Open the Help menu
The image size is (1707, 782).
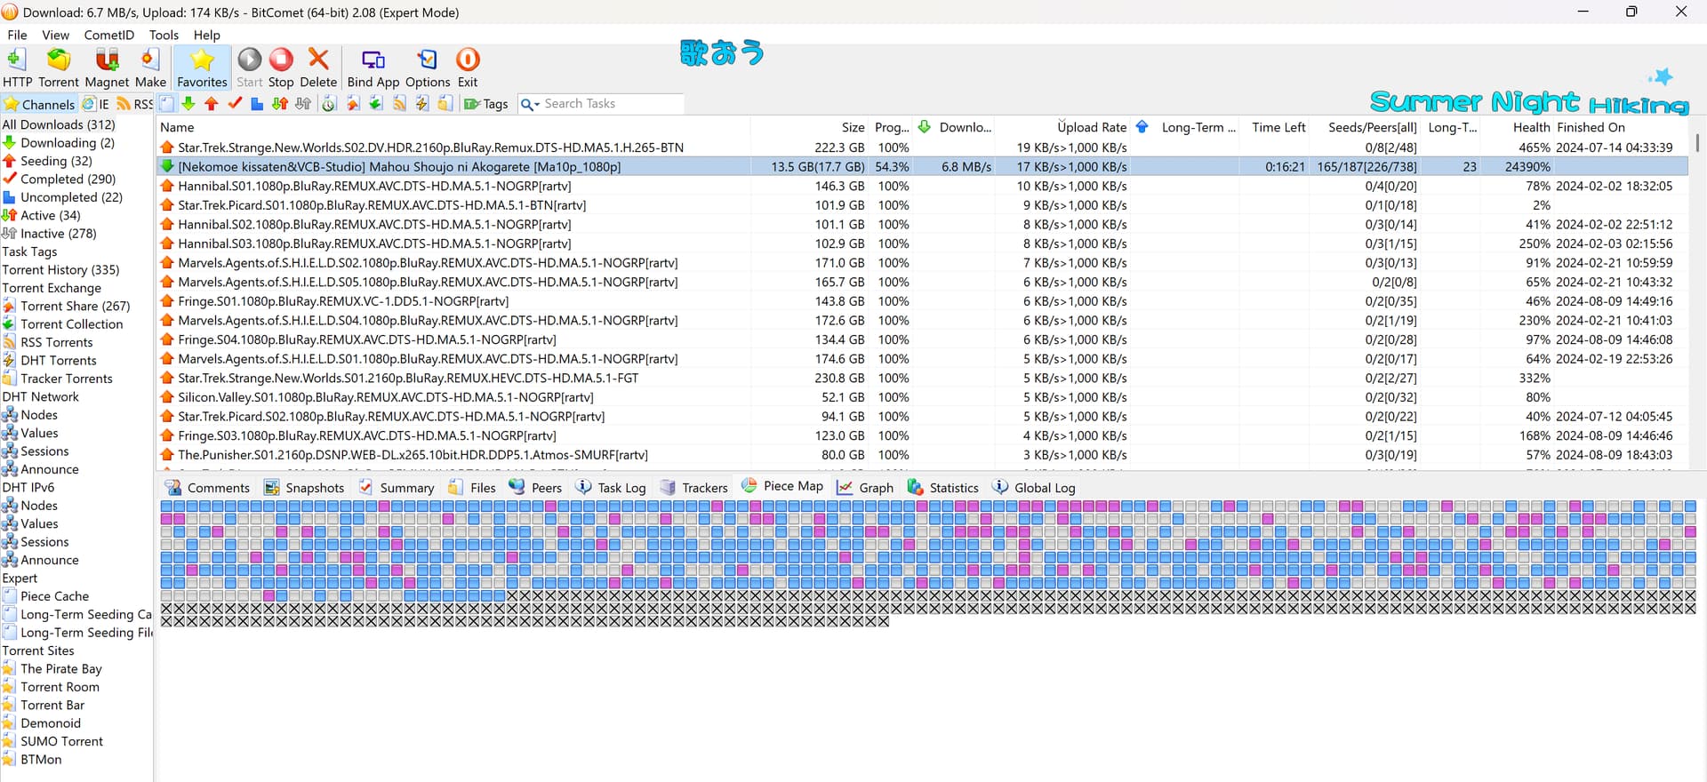pyautogui.click(x=206, y=35)
